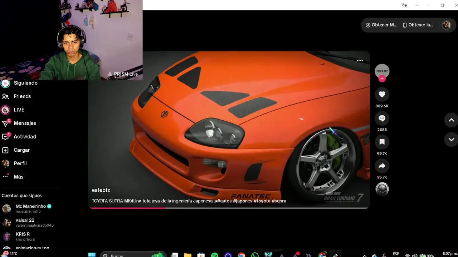Open the #supra hashtag
Viewport: 458px width, 257px height.
pos(279,201)
